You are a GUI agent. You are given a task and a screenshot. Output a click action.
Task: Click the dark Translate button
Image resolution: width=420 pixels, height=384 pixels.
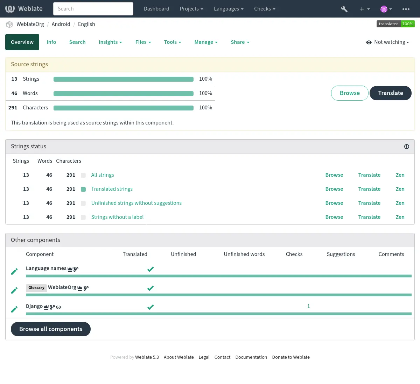coord(391,93)
